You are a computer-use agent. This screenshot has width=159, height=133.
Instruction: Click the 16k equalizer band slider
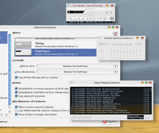click(140, 52)
